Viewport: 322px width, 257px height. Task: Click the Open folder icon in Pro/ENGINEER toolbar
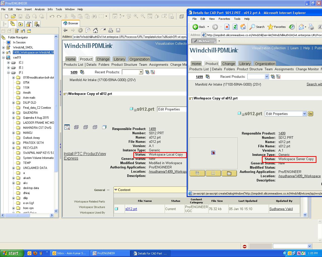tap(13, 17)
